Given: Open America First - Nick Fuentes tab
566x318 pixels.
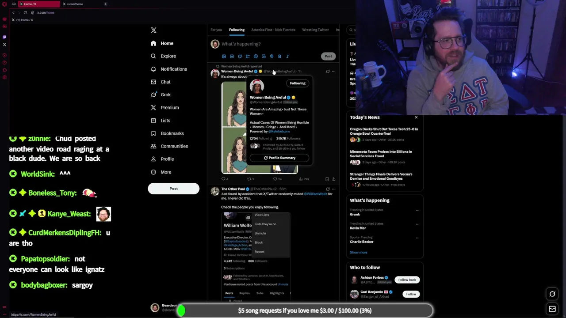Looking at the screenshot, I should coord(273,30).
